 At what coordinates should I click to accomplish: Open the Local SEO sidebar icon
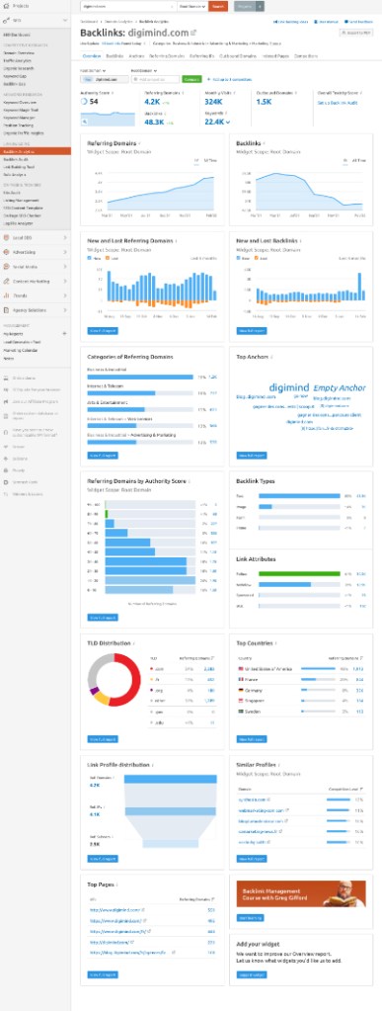click(6, 238)
